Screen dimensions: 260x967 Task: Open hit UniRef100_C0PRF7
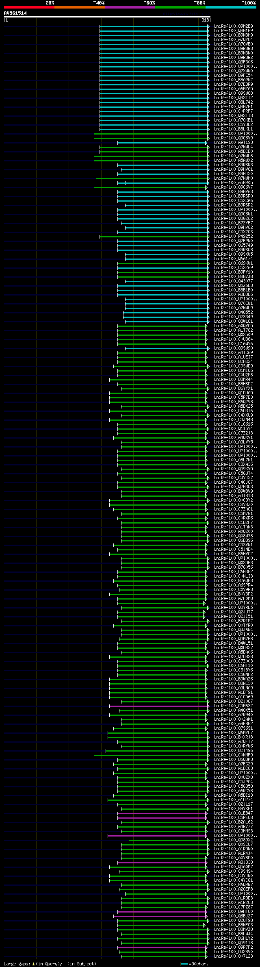[233, 111]
